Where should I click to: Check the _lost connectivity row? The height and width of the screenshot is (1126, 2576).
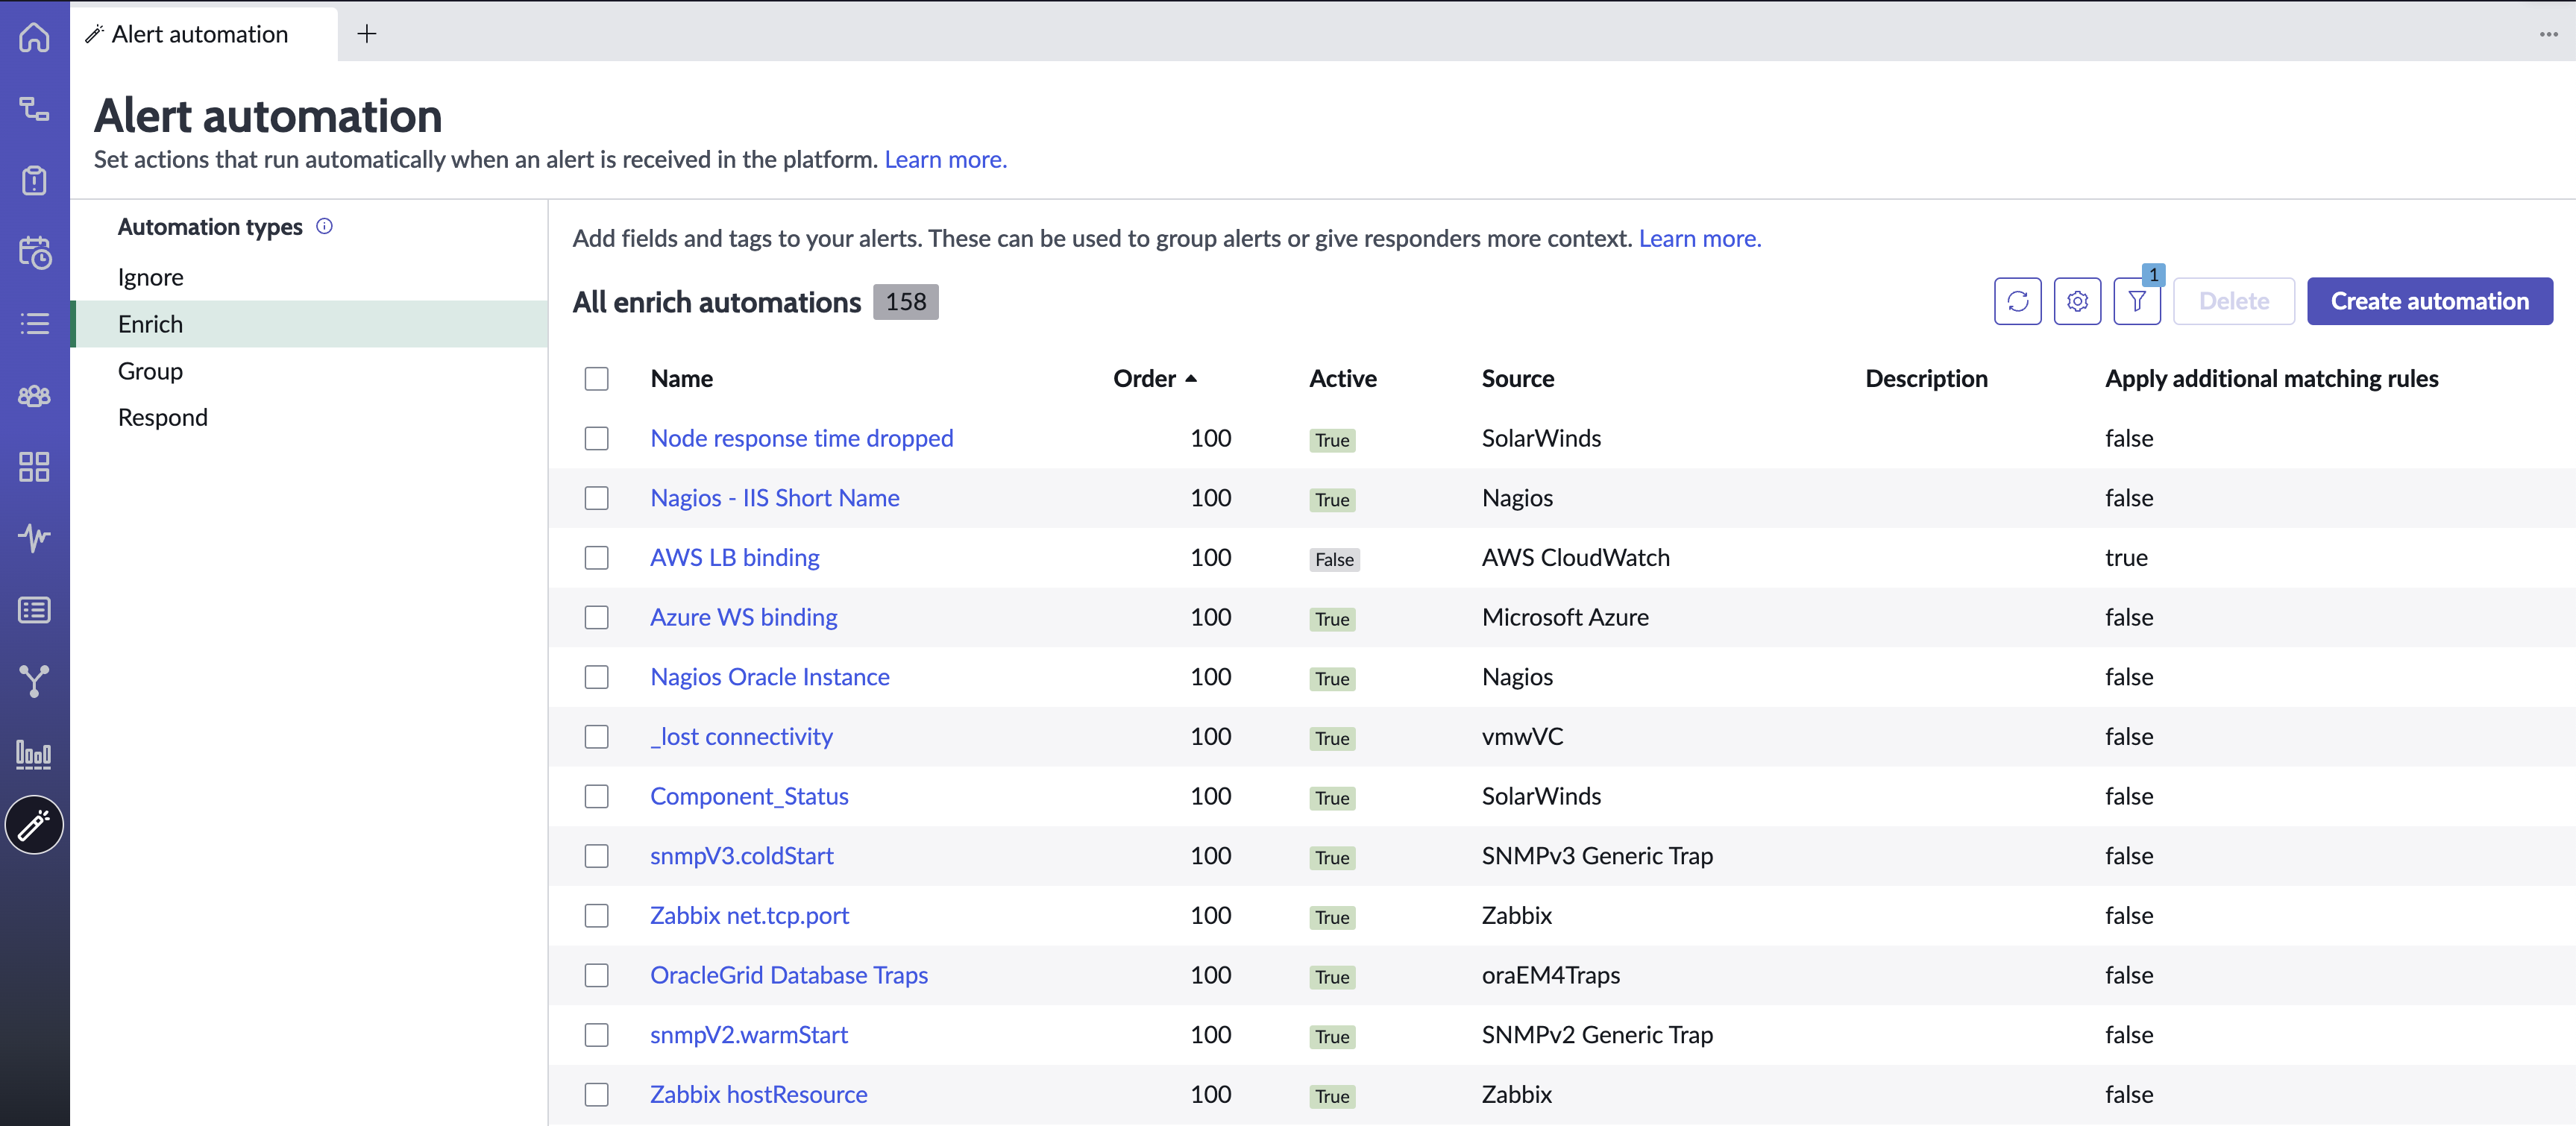596,736
